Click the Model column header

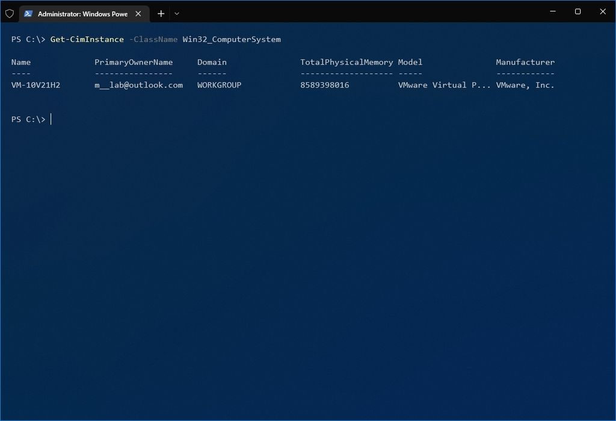coord(410,61)
